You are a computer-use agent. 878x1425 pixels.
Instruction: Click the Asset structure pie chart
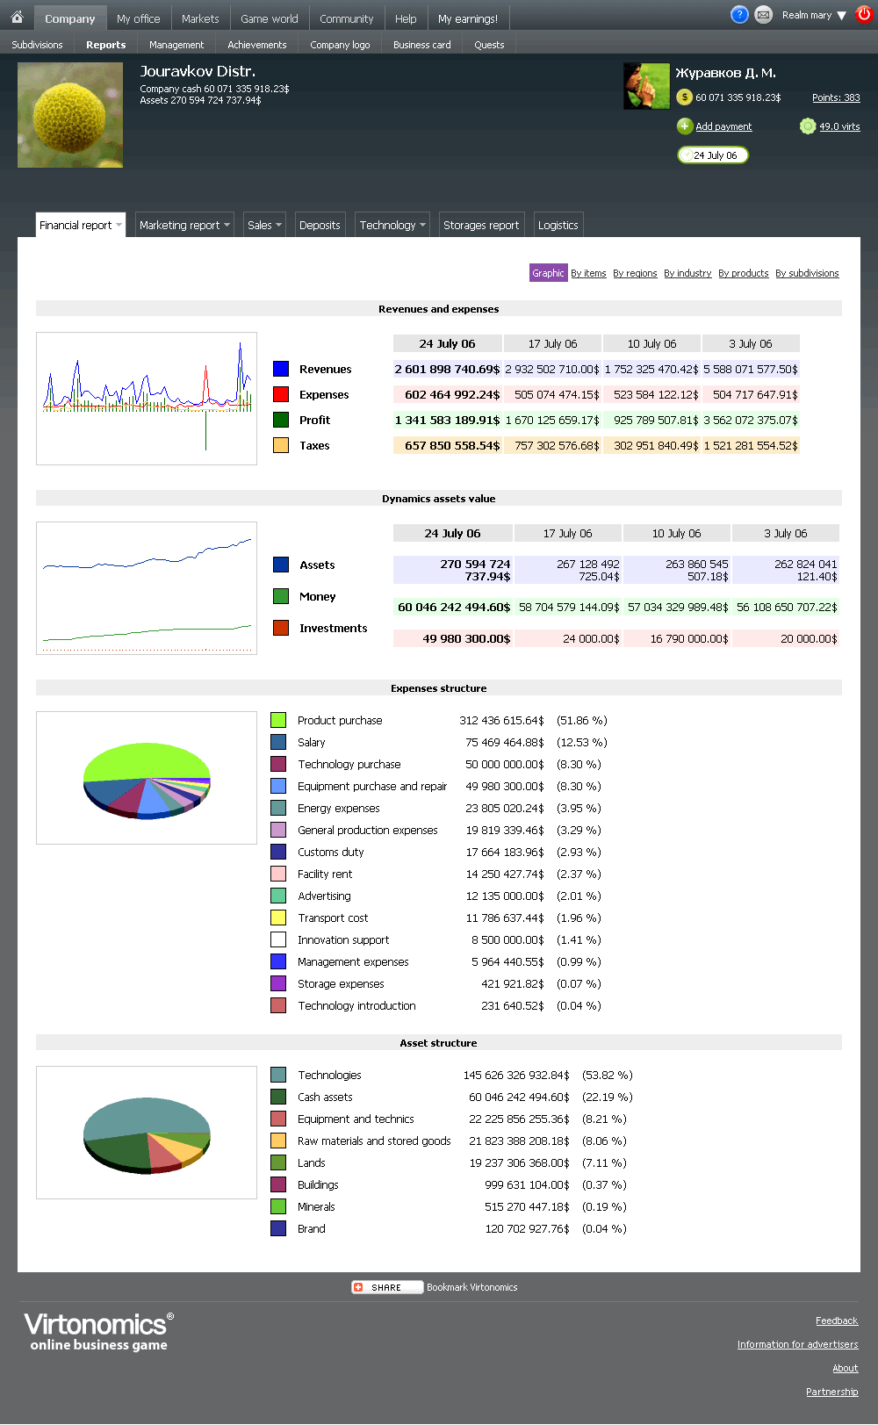tap(147, 1133)
